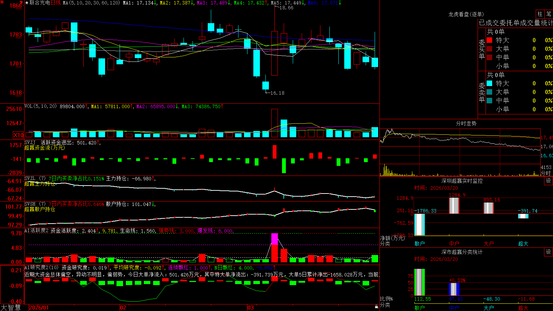Click the 16.18 low price label

tap(277, 93)
